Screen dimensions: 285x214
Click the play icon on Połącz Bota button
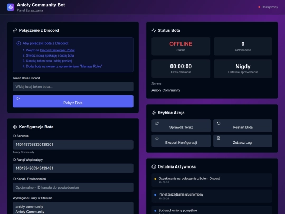(18, 98)
